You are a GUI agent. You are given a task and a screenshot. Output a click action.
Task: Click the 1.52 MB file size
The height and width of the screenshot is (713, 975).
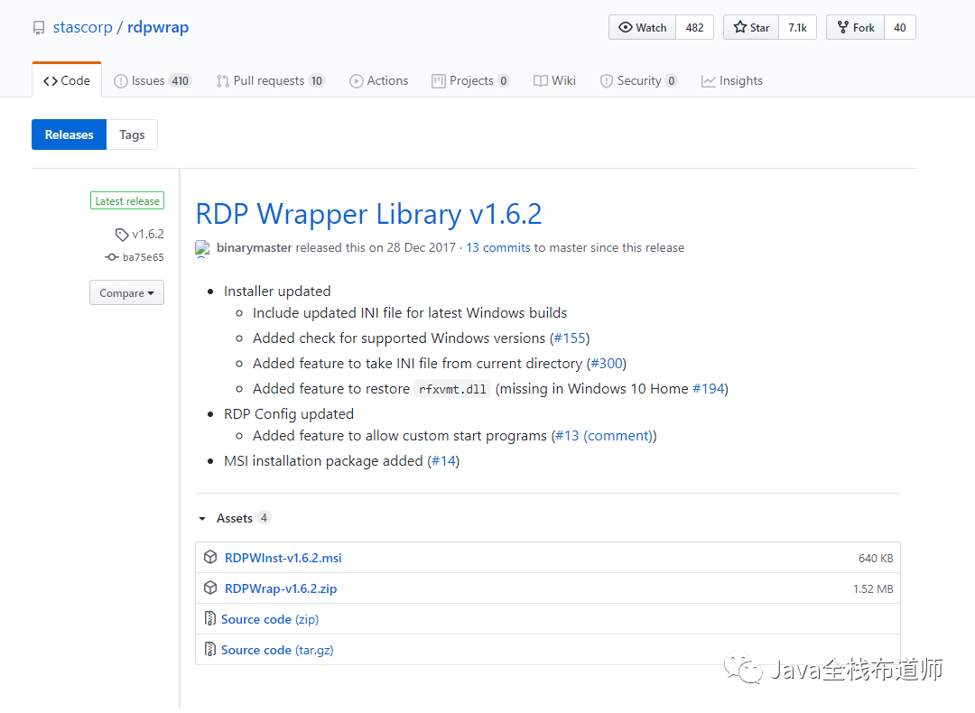click(873, 588)
